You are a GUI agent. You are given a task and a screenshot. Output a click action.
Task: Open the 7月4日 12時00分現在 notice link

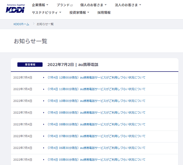point(96,78)
